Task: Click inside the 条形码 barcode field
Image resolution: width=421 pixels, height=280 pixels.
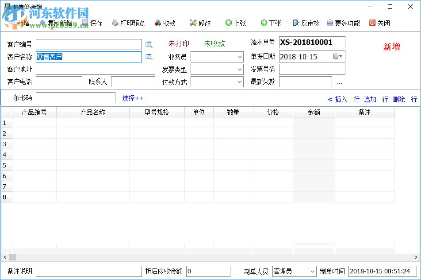Action: [x=75, y=97]
